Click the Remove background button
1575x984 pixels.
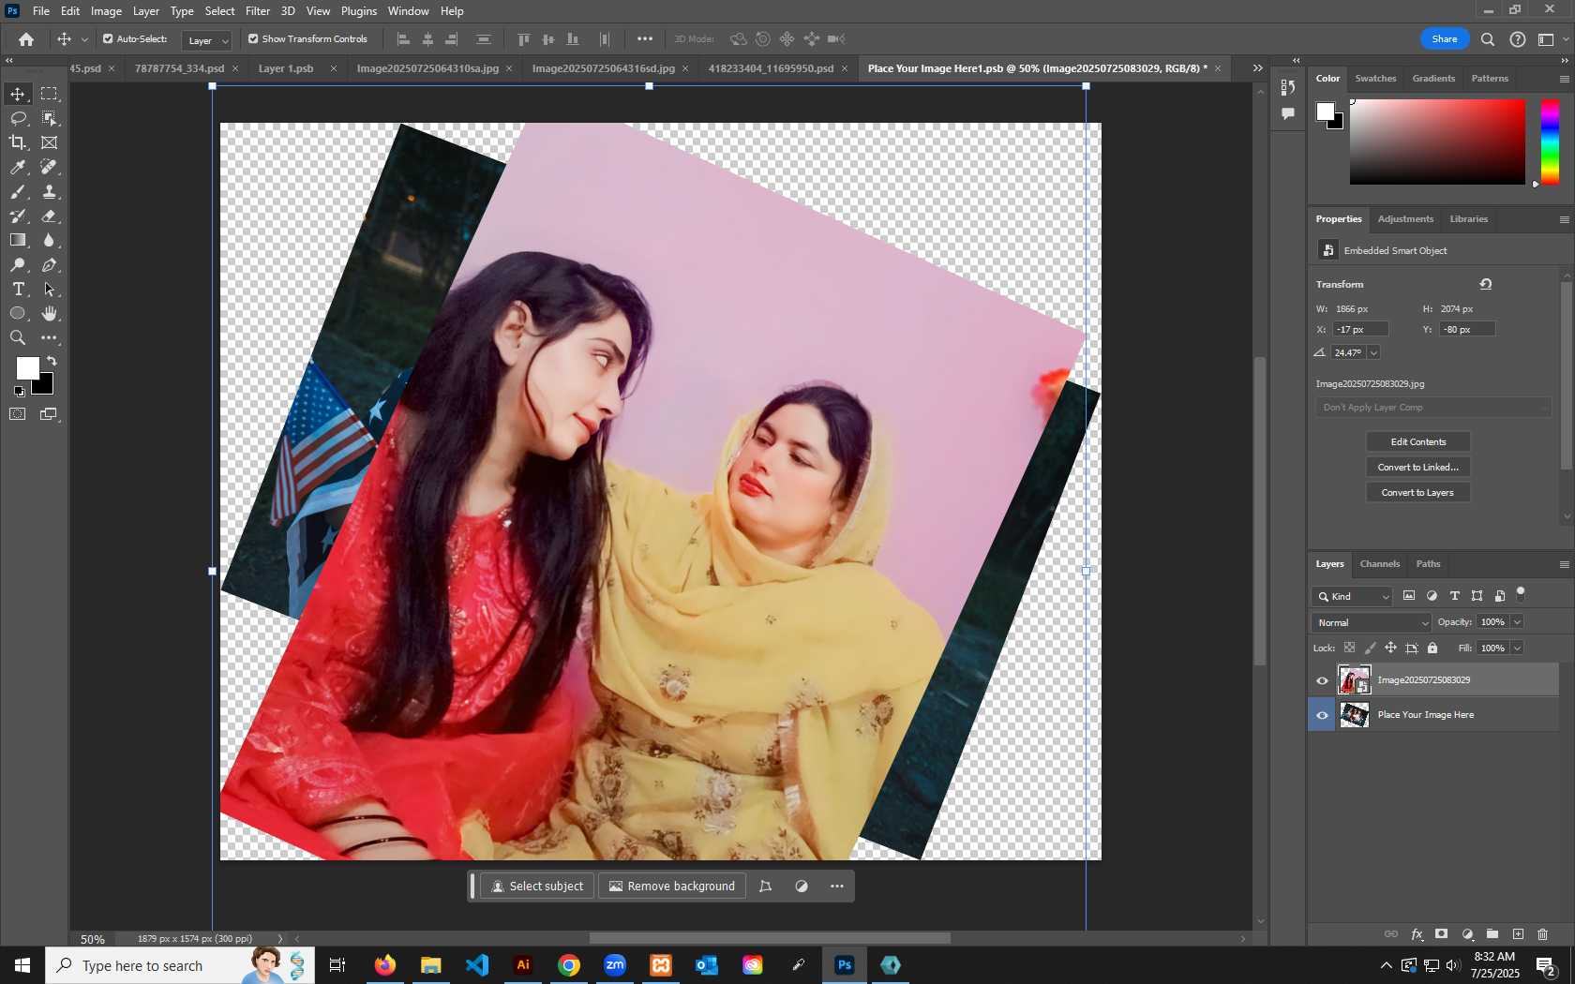click(672, 886)
